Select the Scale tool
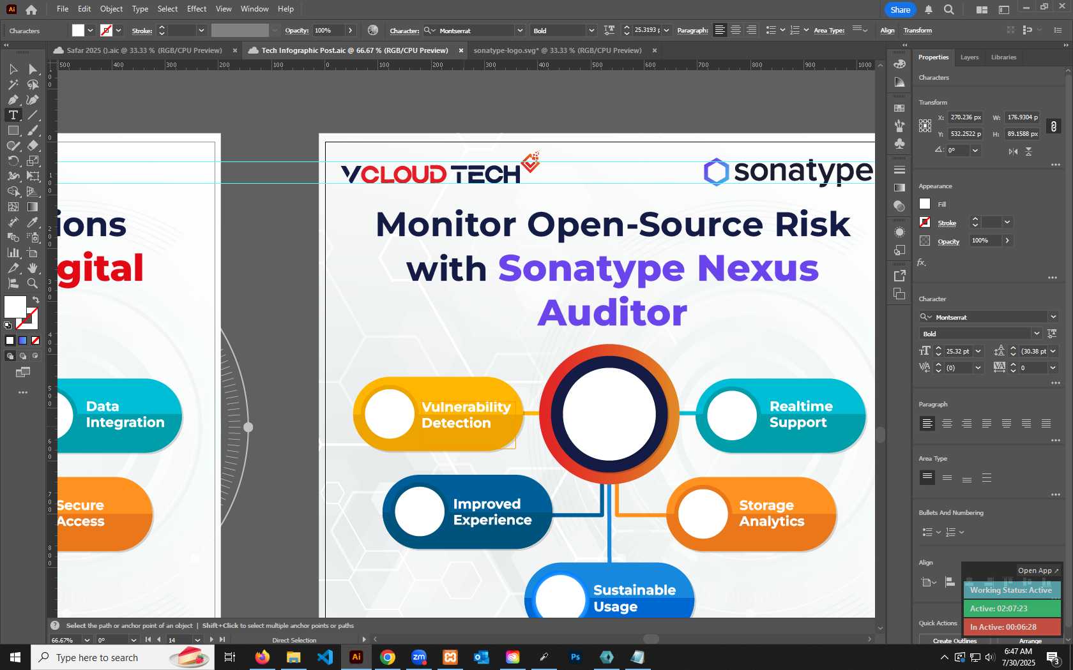Image resolution: width=1073 pixels, height=670 pixels. click(33, 161)
